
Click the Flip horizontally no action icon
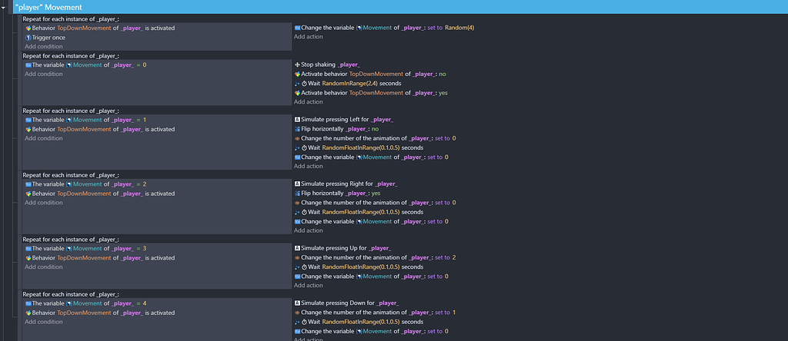coord(297,129)
